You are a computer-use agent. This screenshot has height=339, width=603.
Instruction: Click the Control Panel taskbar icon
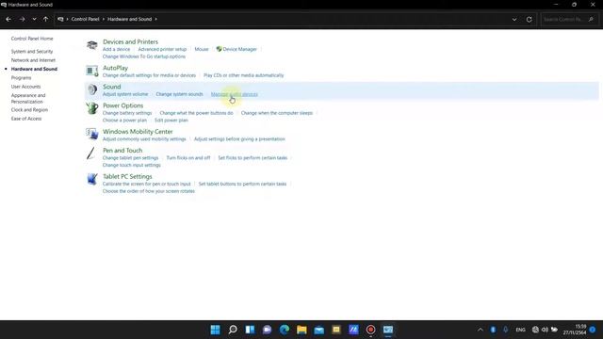388,330
